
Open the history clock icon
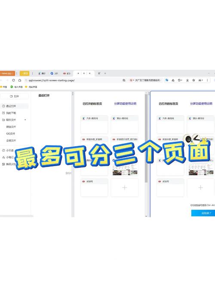(x=179, y=80)
